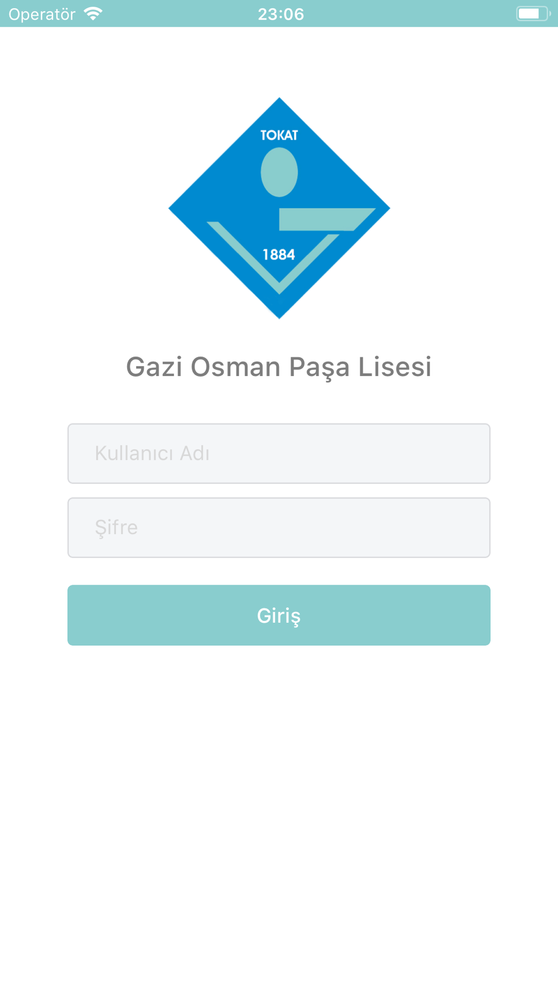
Task: Tap the word Lisesi in the title
Action: [x=395, y=367]
